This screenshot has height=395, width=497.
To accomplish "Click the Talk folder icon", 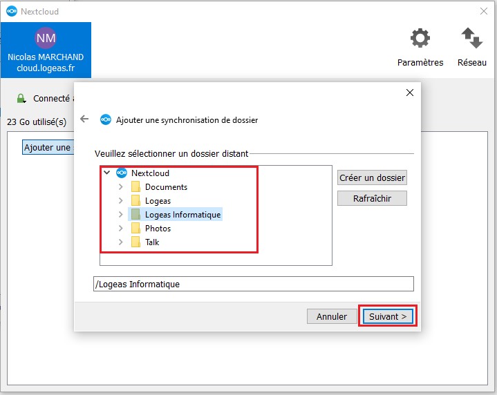I will (135, 242).
